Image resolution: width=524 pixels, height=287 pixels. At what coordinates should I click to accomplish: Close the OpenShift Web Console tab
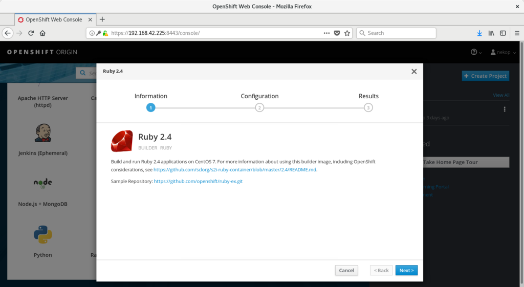pyautogui.click(x=90, y=20)
